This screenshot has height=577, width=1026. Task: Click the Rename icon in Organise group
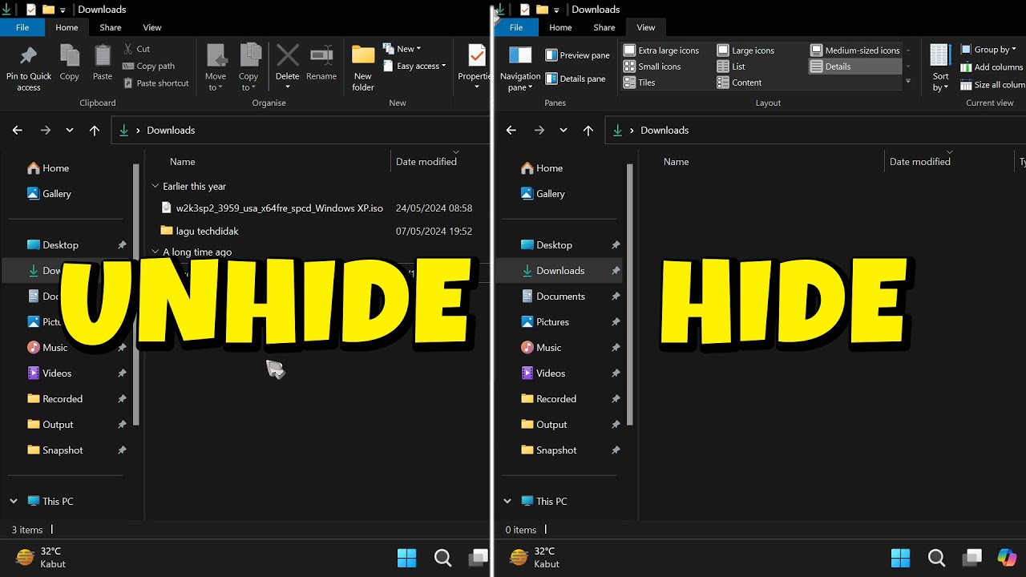click(321, 63)
